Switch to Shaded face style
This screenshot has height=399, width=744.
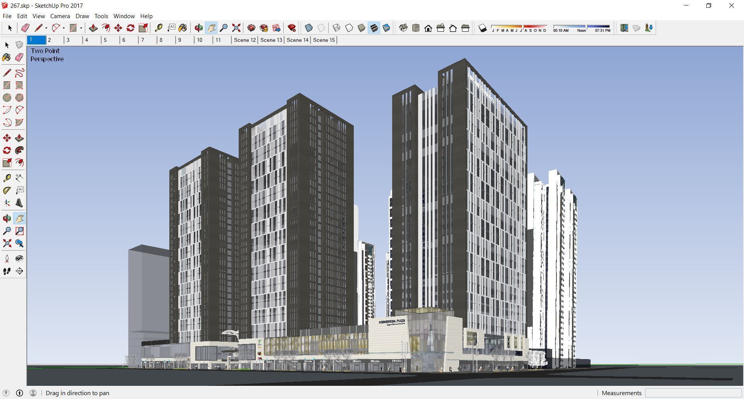click(x=362, y=28)
